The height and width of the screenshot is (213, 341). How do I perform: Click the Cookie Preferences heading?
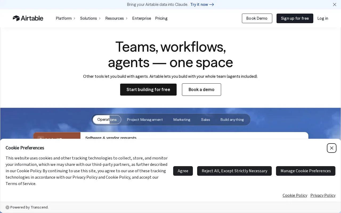pyautogui.click(x=25, y=148)
